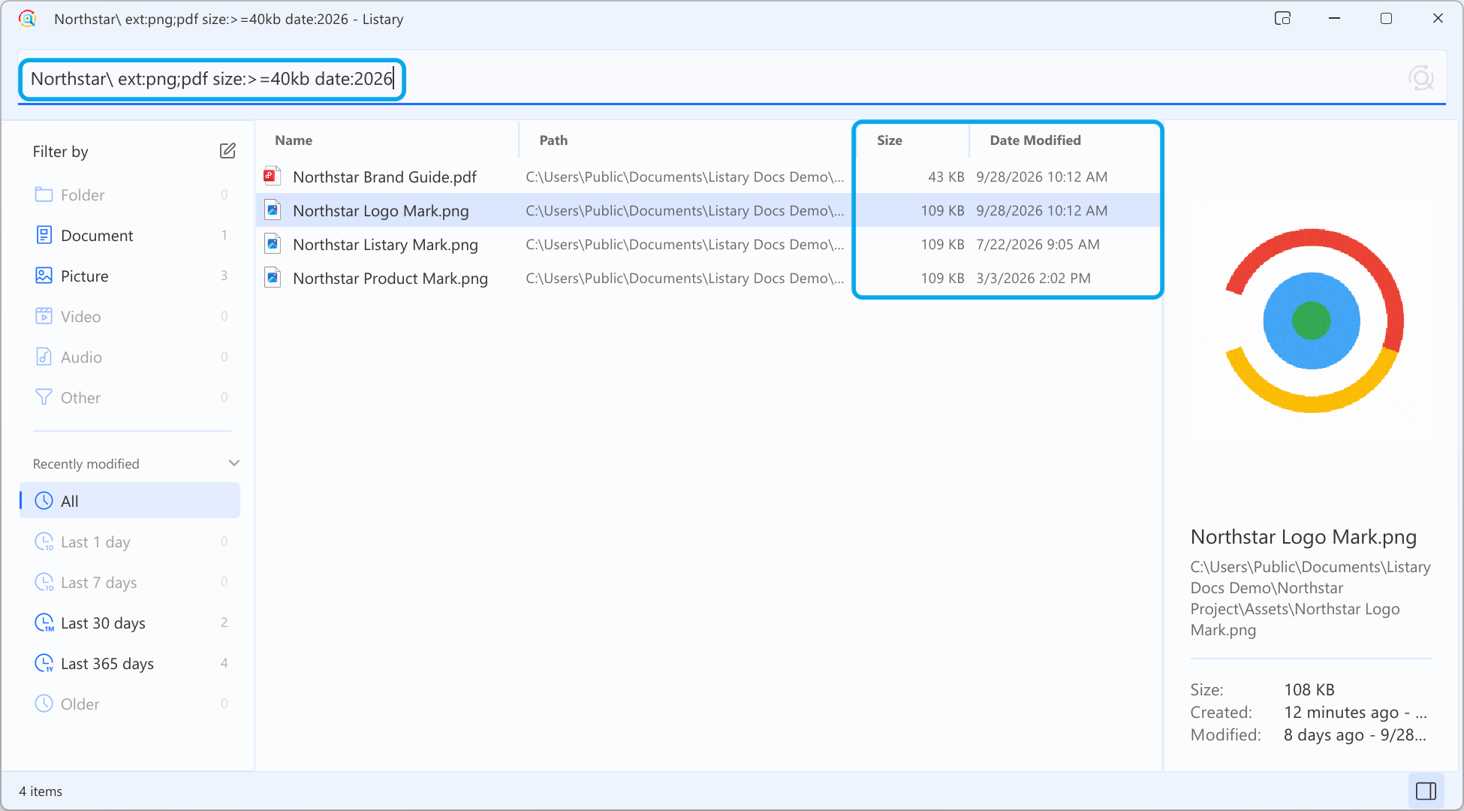Toggle the preview pane icon in status bar
This screenshot has height=811, width=1464.
[1426, 791]
